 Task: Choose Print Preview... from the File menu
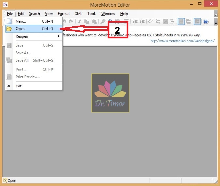34,77
